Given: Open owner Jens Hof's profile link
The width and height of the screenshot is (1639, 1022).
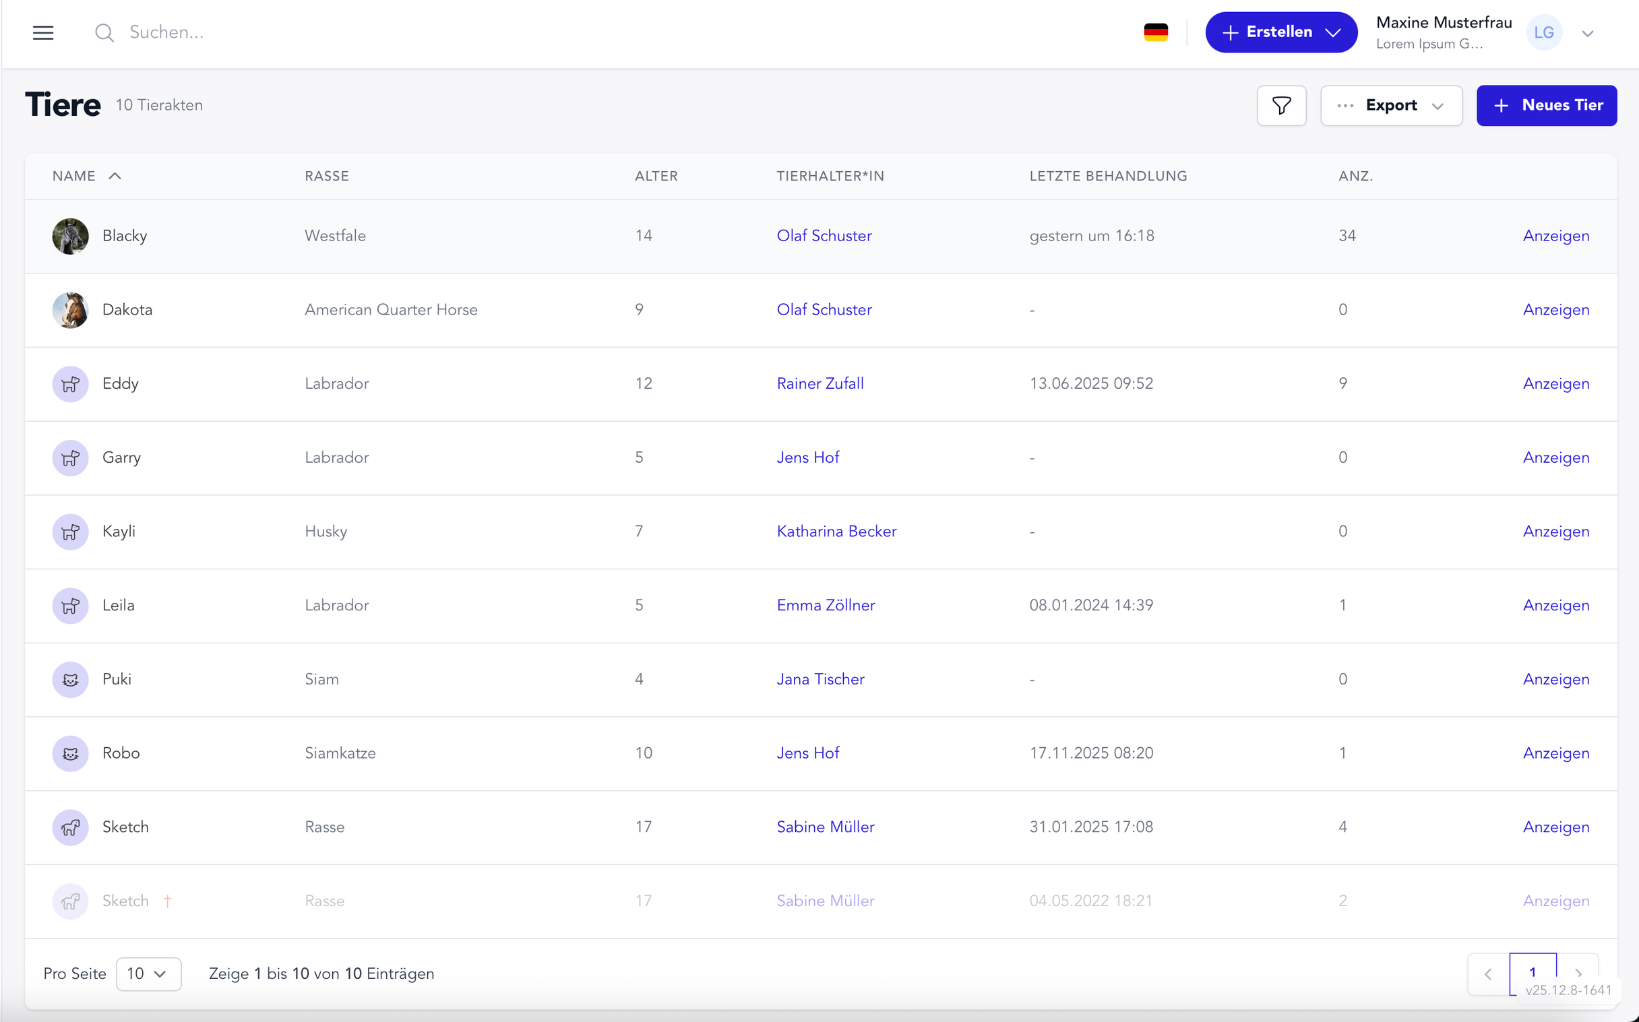Looking at the screenshot, I should [808, 457].
